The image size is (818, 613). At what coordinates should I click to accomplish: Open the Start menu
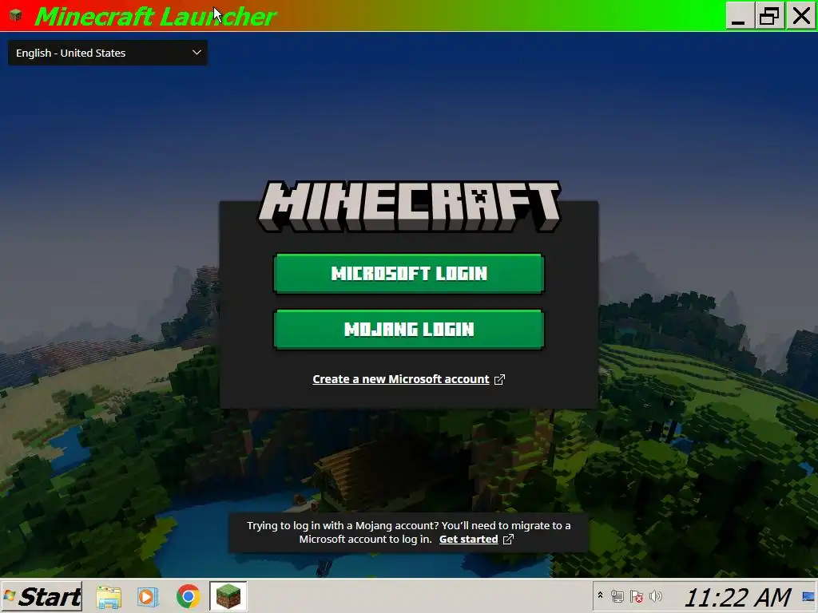42,596
